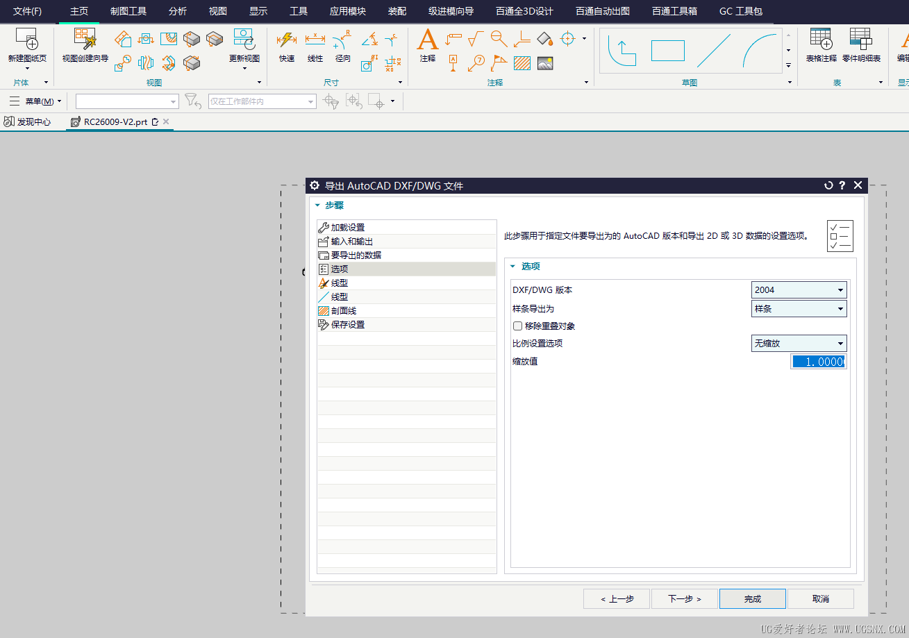Switch to the 分析 ribbon tab

(x=178, y=11)
